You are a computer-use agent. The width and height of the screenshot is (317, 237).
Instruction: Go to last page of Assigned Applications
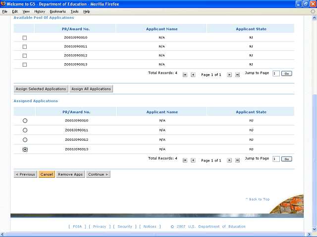click(237, 160)
